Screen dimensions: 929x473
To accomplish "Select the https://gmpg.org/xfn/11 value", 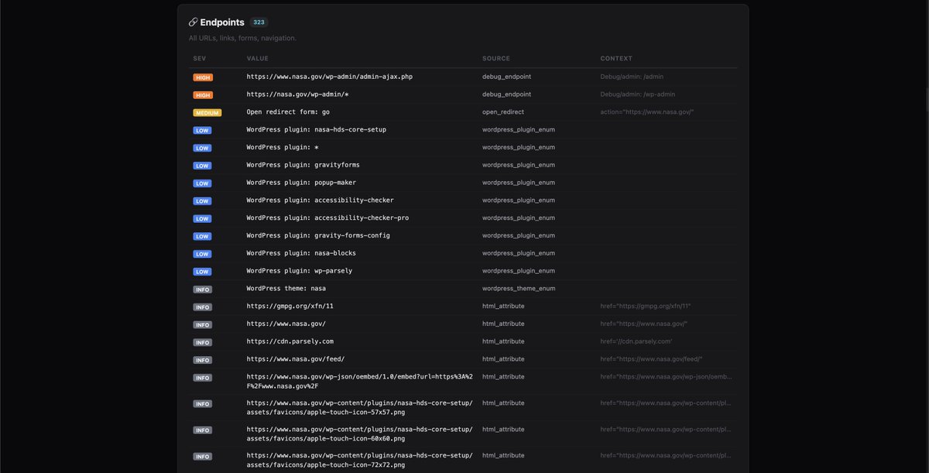I will [290, 306].
